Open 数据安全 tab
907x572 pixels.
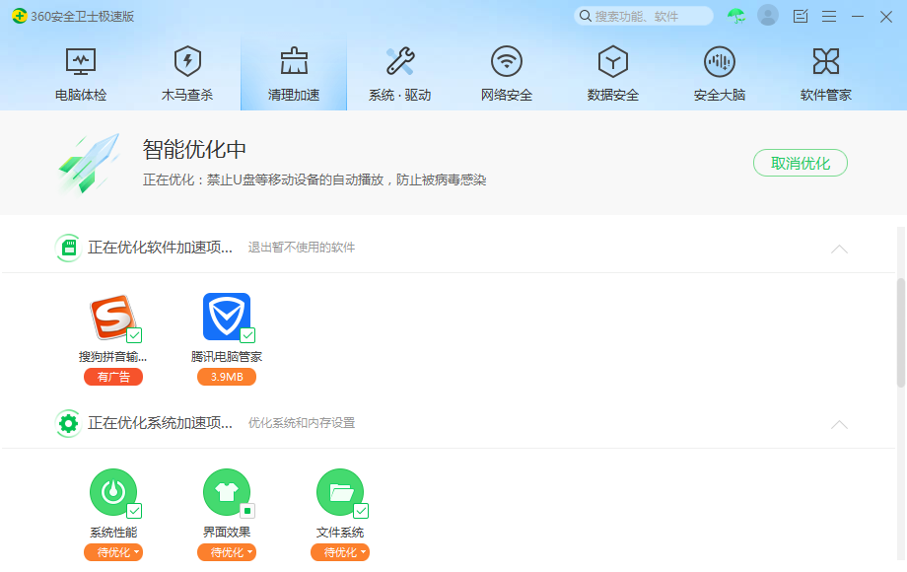pyautogui.click(x=612, y=74)
